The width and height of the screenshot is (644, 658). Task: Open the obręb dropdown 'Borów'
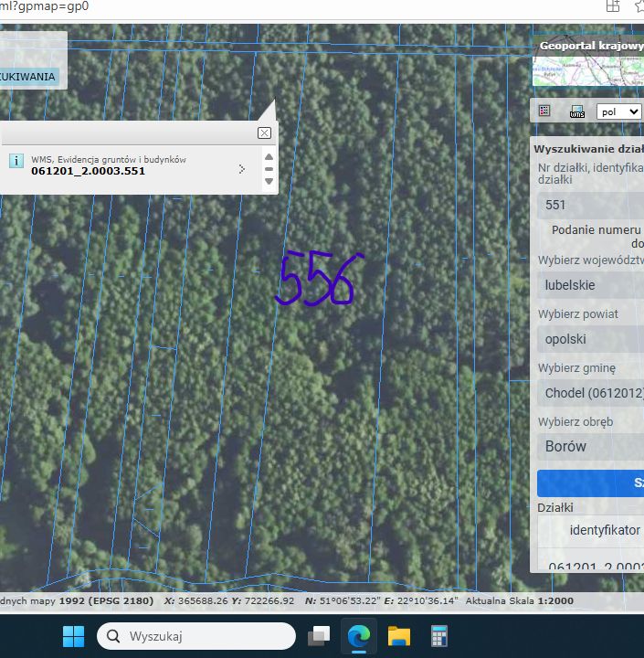(x=590, y=447)
